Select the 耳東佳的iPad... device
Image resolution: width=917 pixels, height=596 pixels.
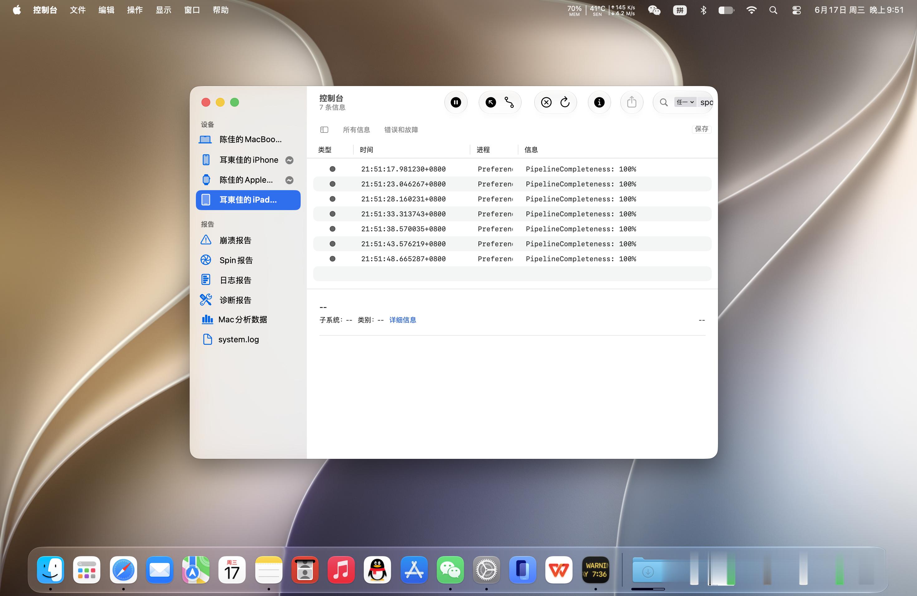coord(248,200)
